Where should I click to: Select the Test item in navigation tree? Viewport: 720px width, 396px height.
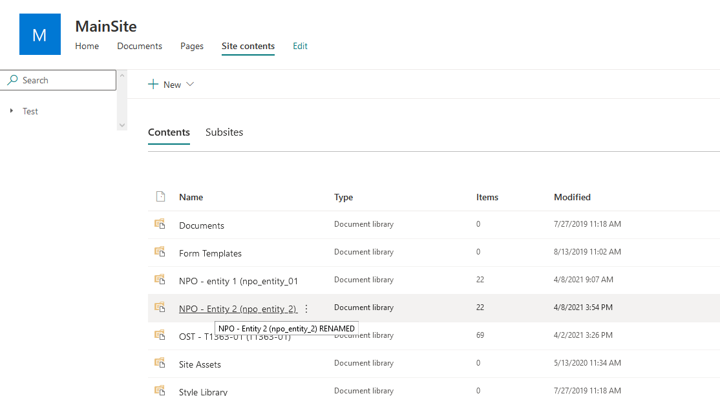pos(30,111)
